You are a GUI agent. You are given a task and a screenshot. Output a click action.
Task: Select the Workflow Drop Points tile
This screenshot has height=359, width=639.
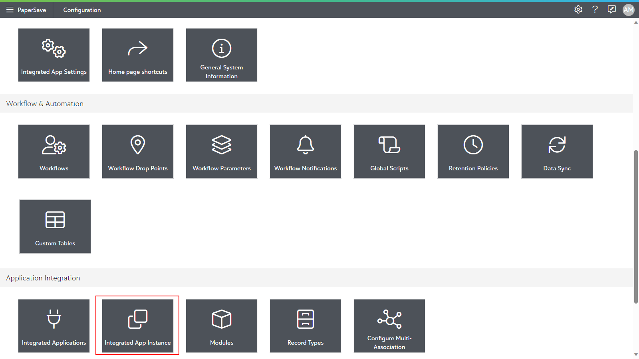(138, 152)
